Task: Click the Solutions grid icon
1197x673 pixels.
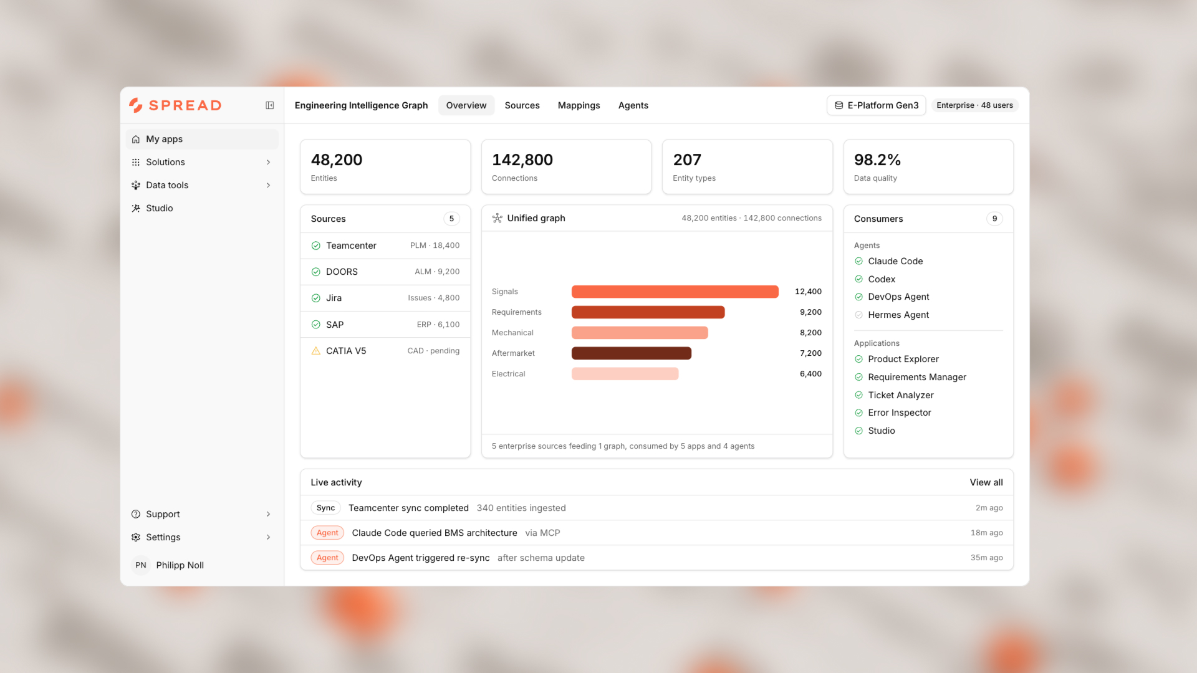Action: coord(136,162)
